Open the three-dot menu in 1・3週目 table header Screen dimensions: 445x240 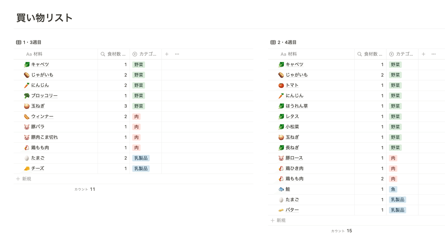click(177, 54)
